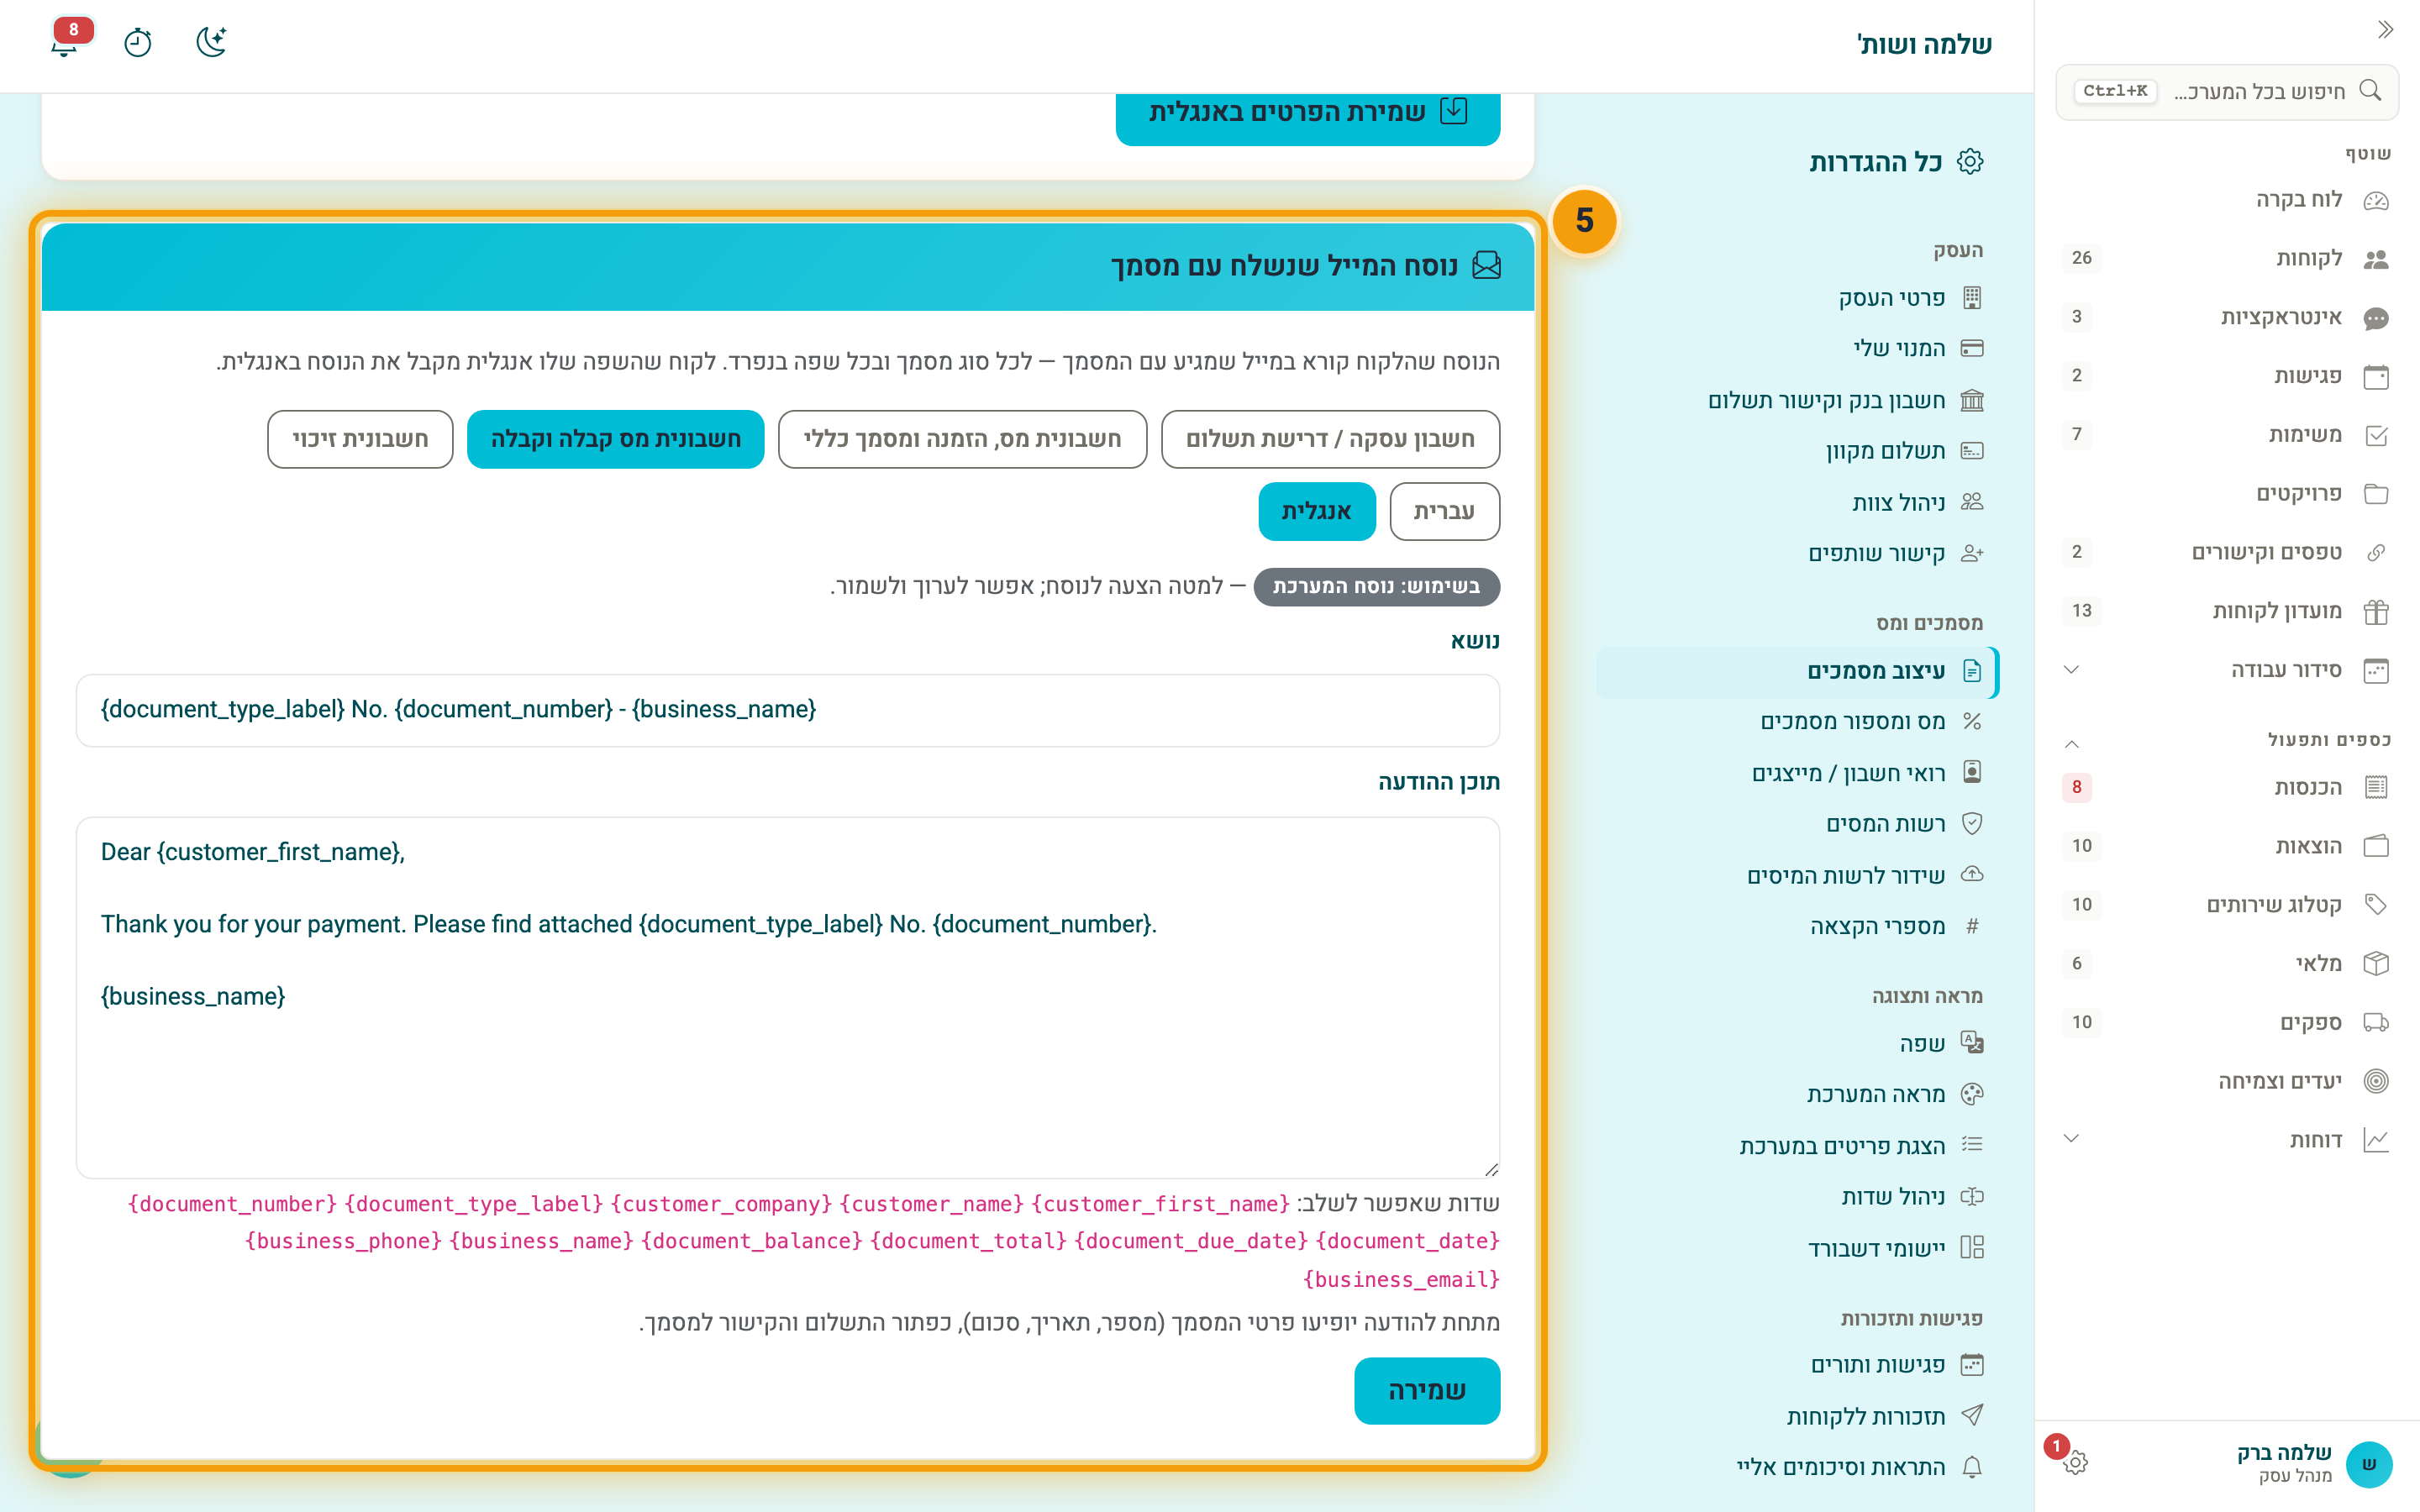Select חשבון עסקה / דרישת תשלום type
Screen dimensions: 2420x1512
click(1330, 439)
